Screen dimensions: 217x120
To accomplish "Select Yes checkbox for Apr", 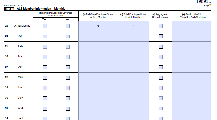I will pos(45,67).
